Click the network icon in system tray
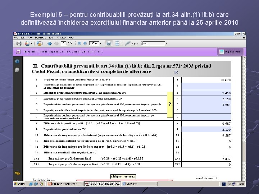 click(233, 184)
